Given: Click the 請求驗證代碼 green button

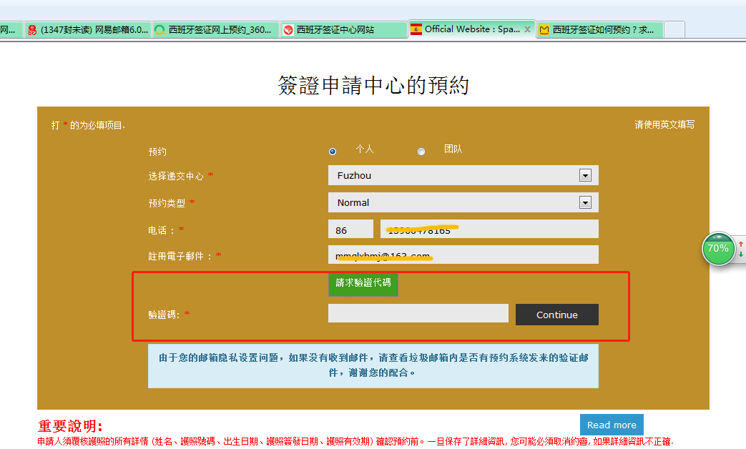Looking at the screenshot, I should click(363, 284).
